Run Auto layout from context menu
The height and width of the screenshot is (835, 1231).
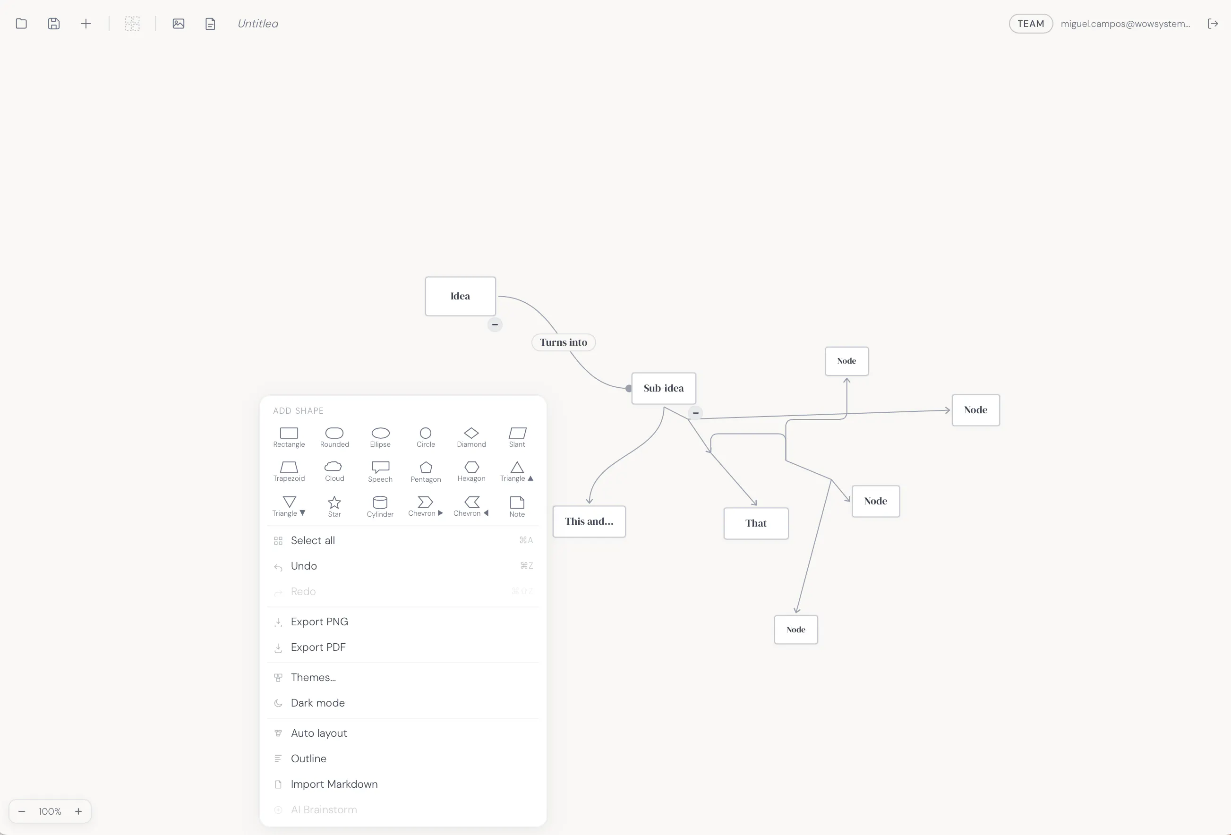(x=403, y=733)
